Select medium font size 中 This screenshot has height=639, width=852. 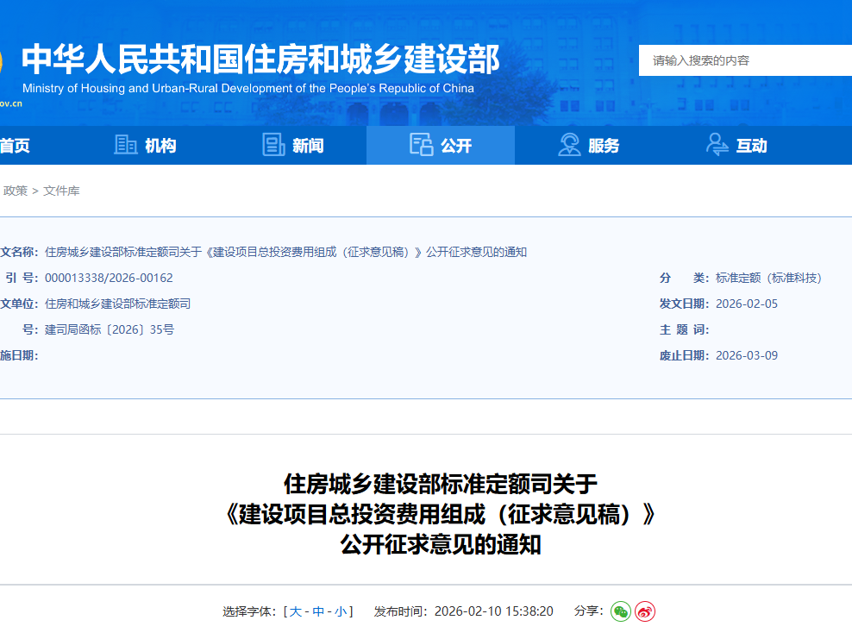click(x=319, y=611)
